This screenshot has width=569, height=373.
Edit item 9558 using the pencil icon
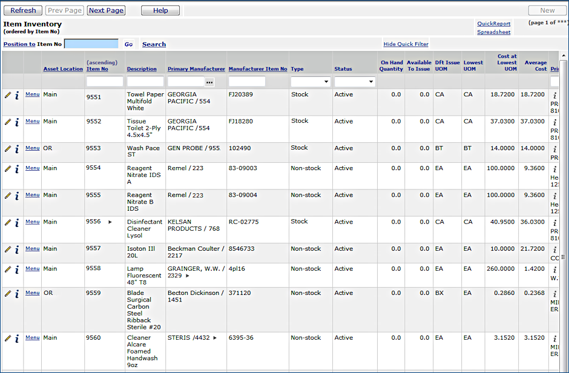point(8,269)
